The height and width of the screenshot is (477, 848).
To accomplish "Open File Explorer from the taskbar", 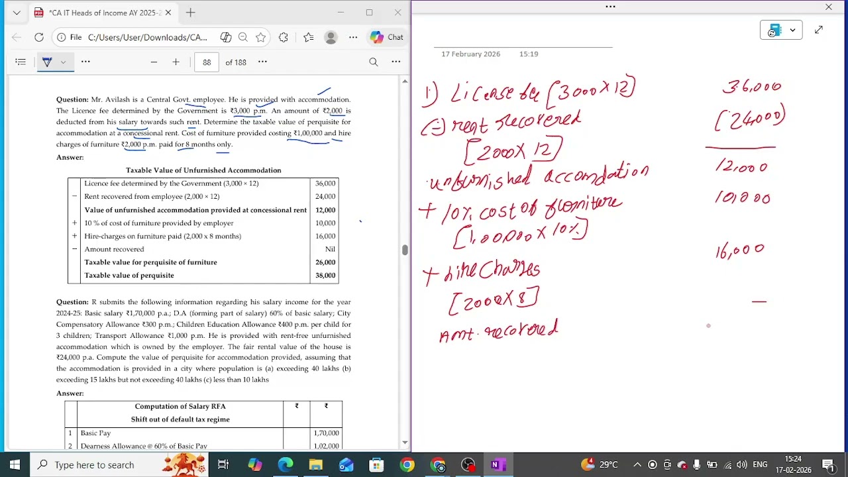I will coord(316,465).
